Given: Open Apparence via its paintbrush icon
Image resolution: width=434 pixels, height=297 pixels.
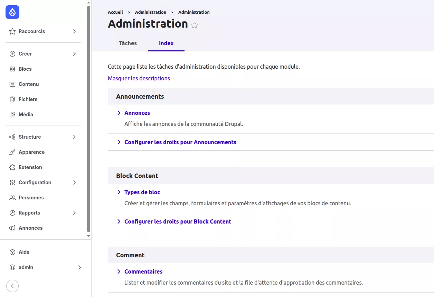Looking at the screenshot, I should tap(12, 152).
